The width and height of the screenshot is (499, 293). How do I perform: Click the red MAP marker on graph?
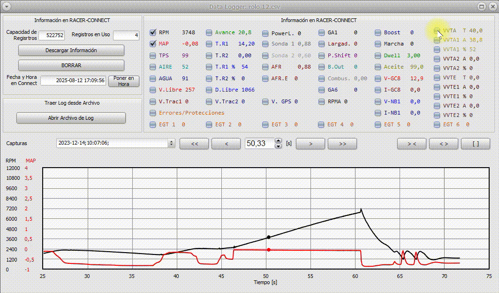click(268, 250)
